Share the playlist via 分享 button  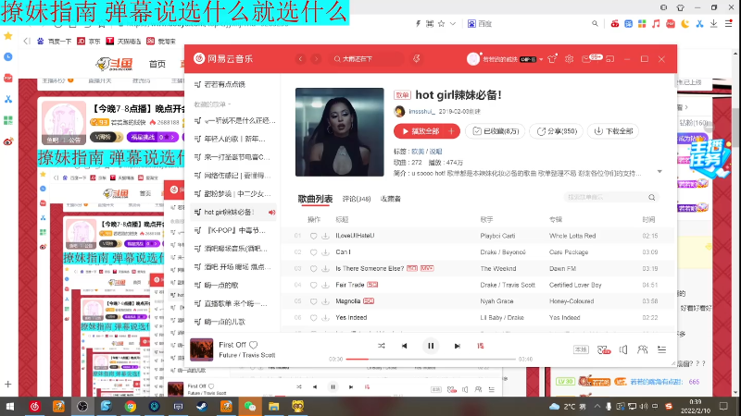click(x=557, y=131)
